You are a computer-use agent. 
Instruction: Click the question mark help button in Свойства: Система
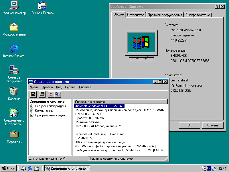[217, 6]
